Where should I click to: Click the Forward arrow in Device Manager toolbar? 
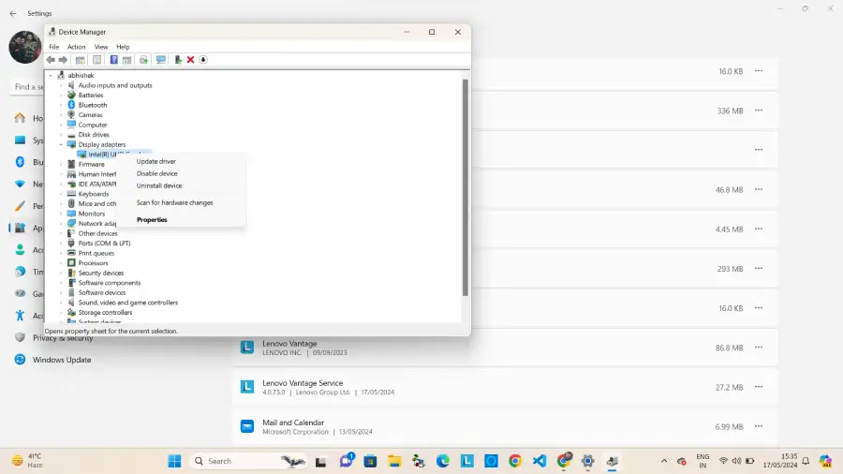click(x=63, y=60)
